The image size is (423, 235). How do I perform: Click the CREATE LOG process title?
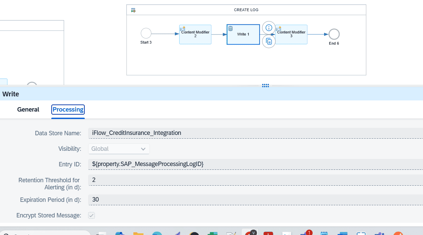pos(246,10)
